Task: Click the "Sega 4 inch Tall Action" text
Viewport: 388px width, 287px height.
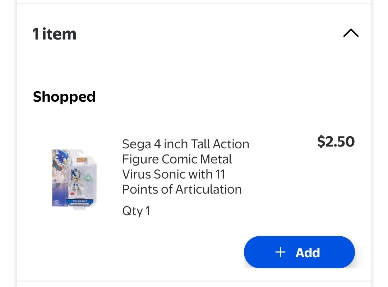Action: pyautogui.click(x=185, y=144)
